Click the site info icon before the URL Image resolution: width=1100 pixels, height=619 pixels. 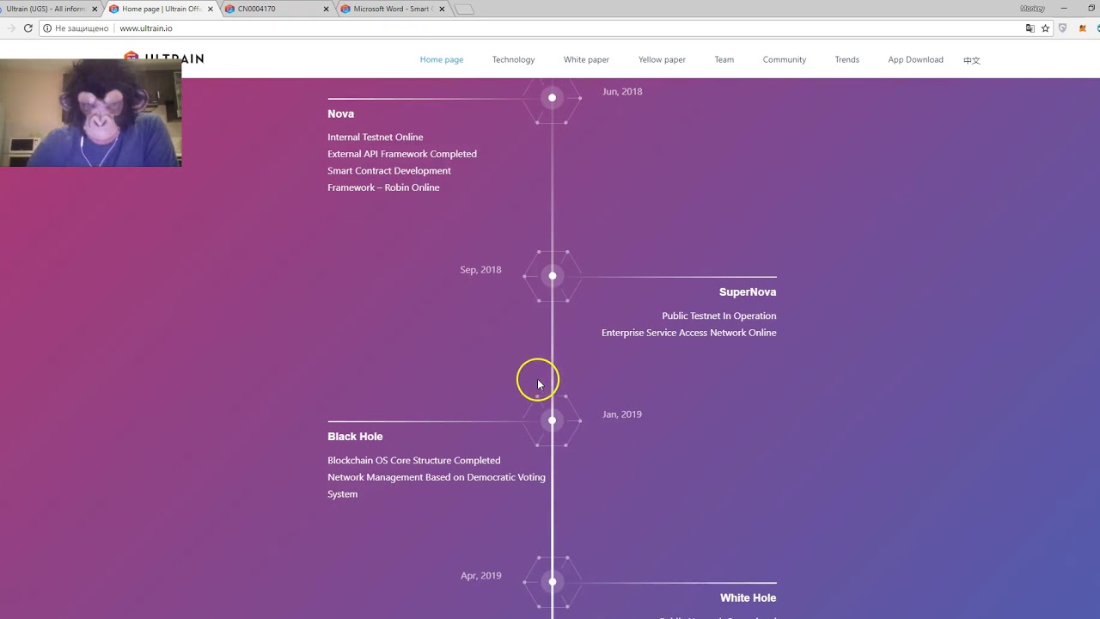46,28
